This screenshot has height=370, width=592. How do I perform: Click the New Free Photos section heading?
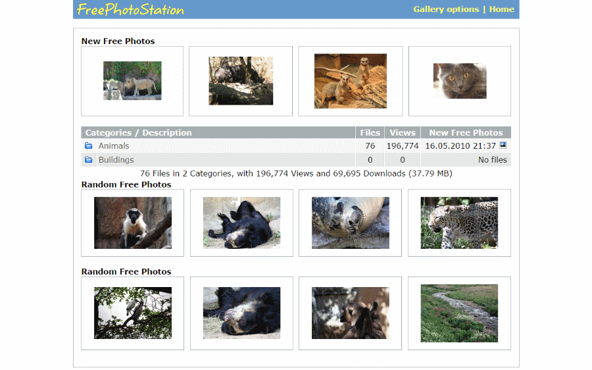point(118,41)
